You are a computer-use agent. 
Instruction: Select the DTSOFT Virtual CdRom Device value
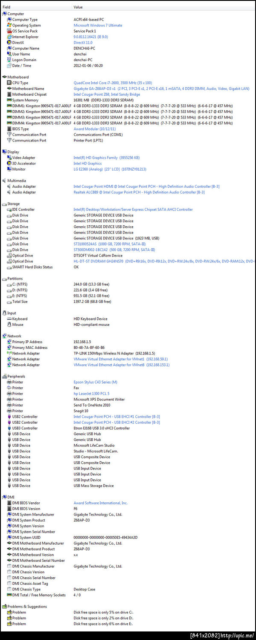(98, 256)
